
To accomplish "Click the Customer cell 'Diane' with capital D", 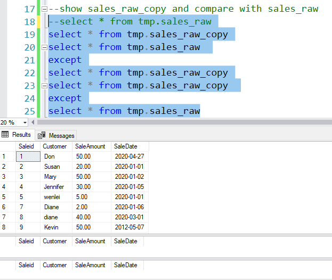I will coord(56,207).
